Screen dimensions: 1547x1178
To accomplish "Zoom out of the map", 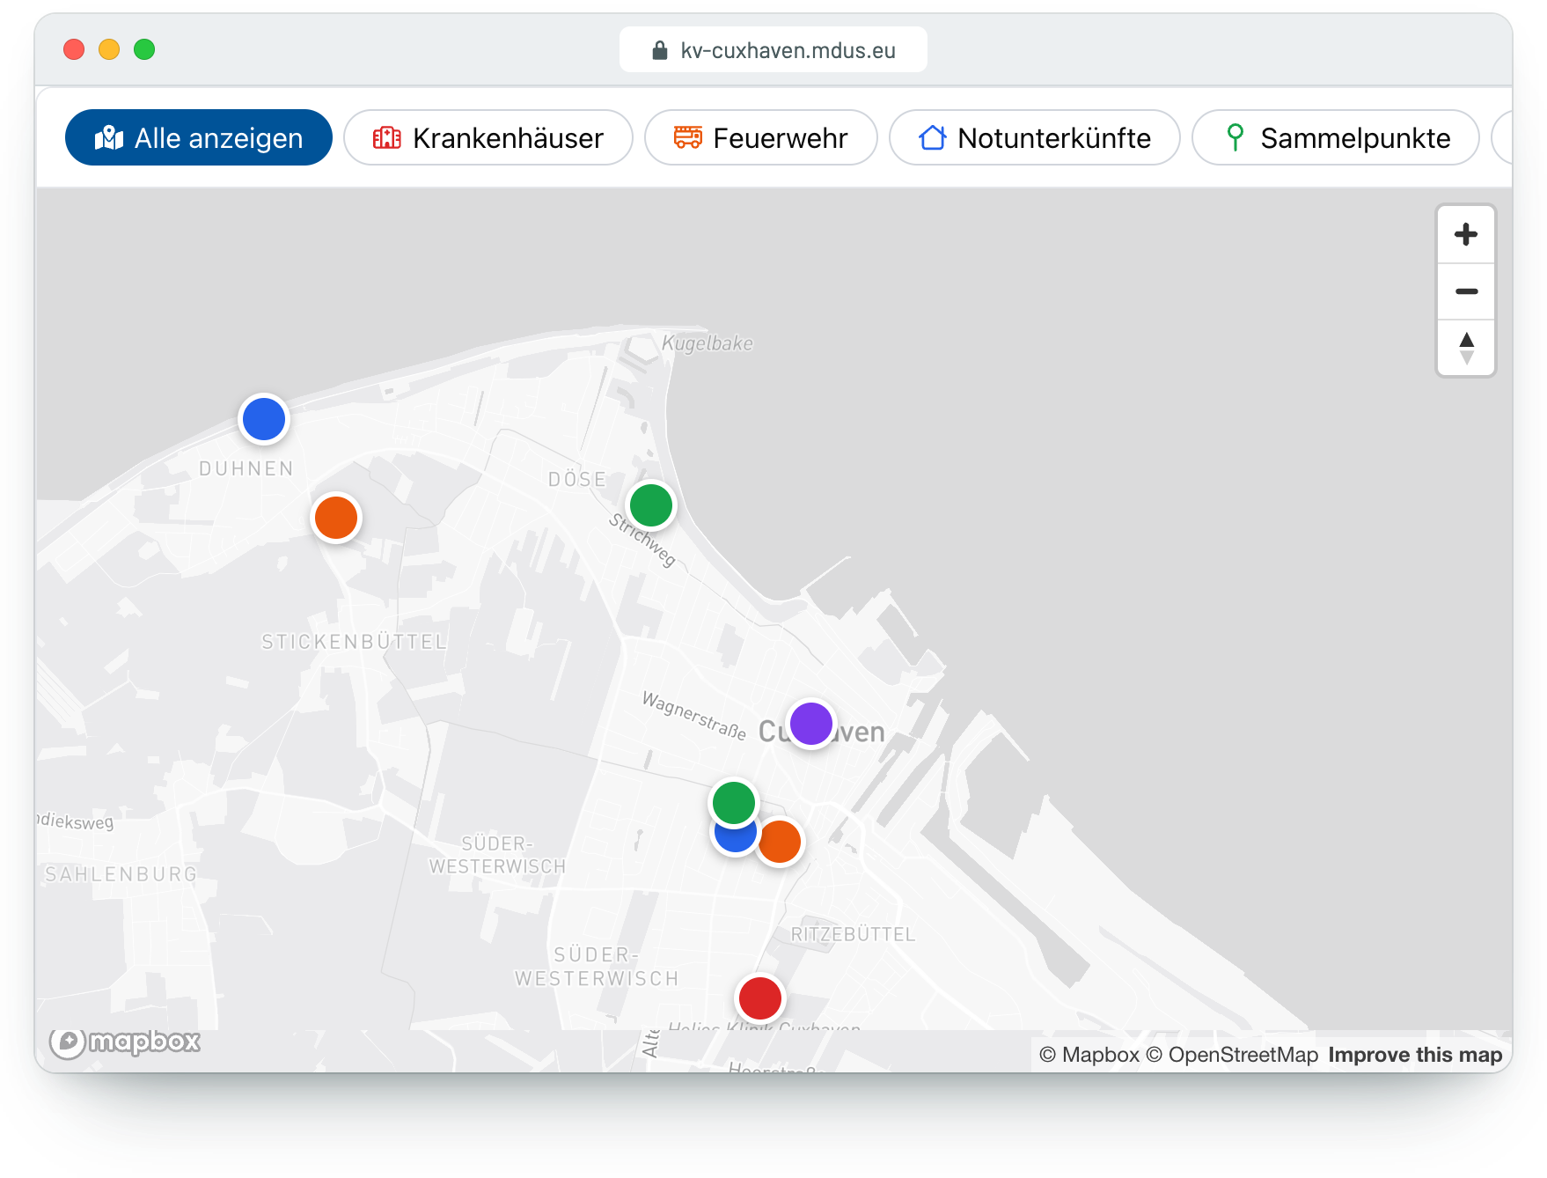I will 1466,291.
